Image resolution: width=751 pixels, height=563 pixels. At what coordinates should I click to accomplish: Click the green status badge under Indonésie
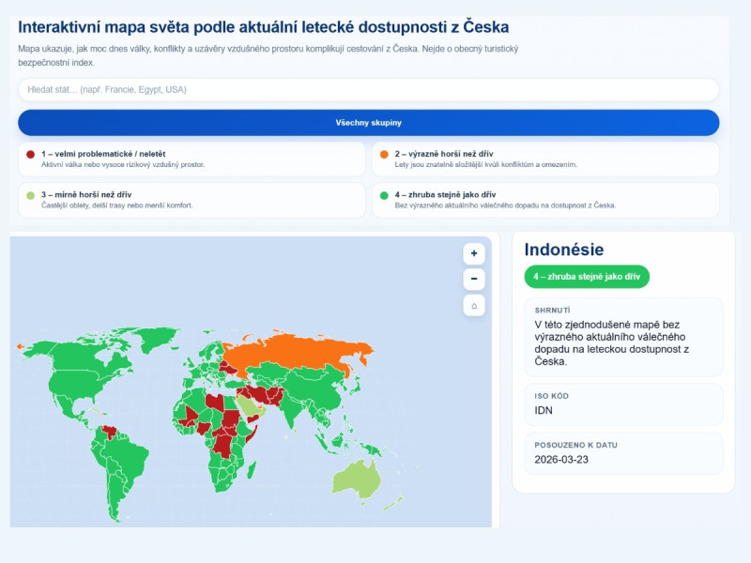click(587, 277)
